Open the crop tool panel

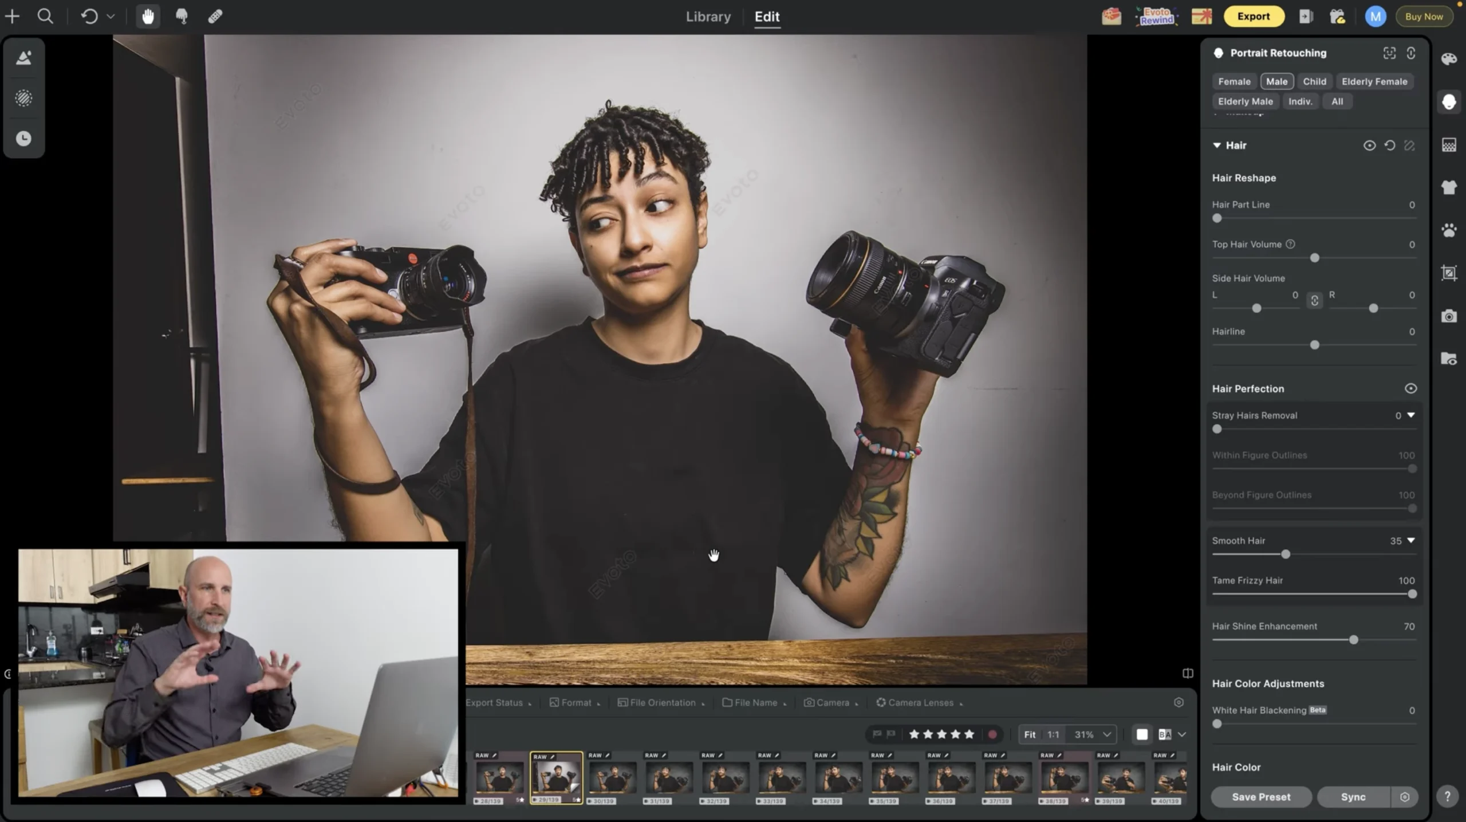pos(1449,273)
